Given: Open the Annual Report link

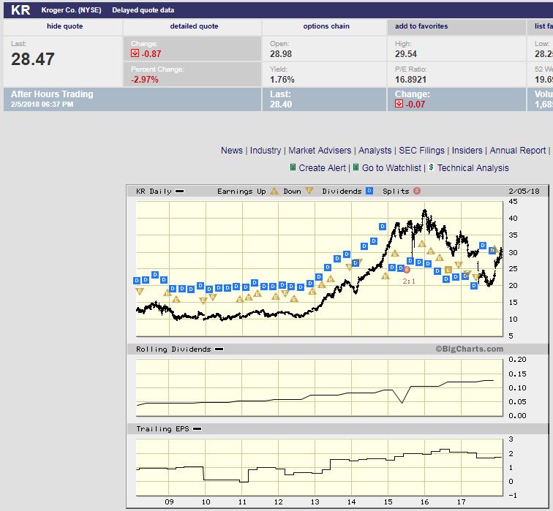Looking at the screenshot, I should point(517,151).
